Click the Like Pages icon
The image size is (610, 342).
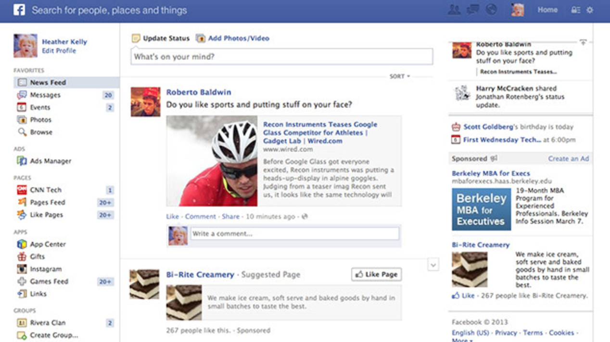(x=22, y=215)
